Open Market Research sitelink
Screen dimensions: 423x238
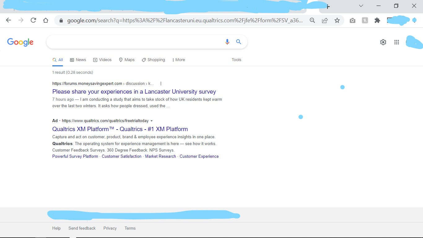coord(160,156)
